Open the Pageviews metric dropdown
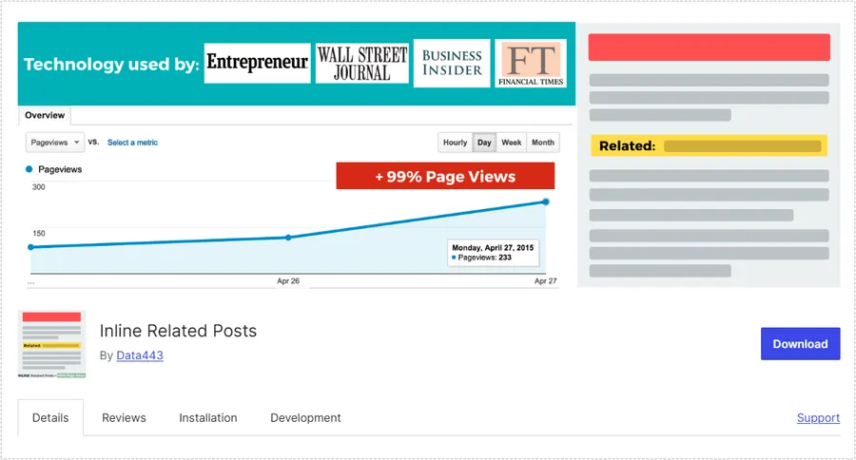Image resolution: width=856 pixels, height=460 pixels. (55, 143)
